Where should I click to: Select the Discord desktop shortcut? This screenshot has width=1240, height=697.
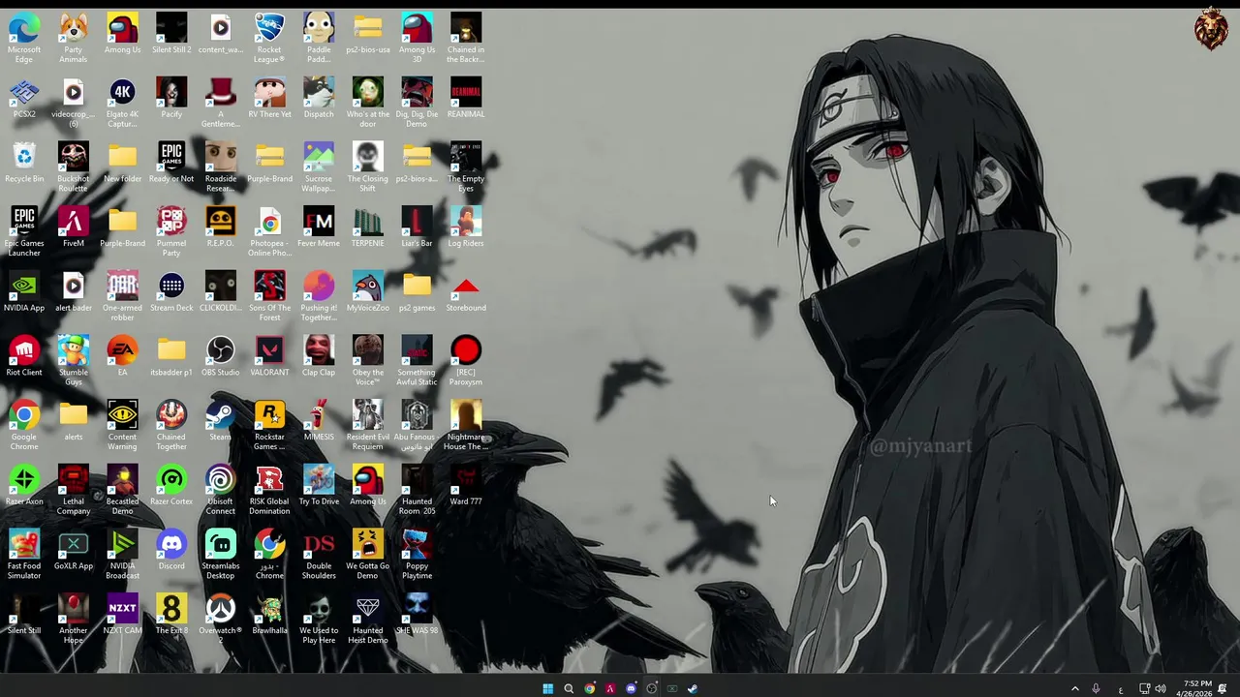click(171, 550)
